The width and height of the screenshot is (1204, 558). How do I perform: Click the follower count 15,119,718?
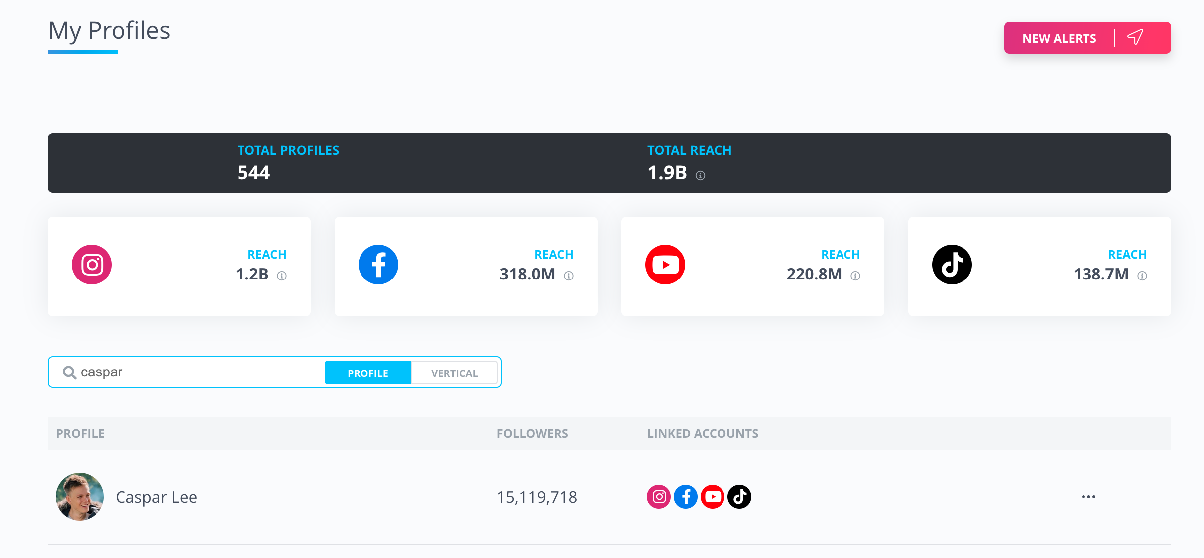pyautogui.click(x=537, y=497)
